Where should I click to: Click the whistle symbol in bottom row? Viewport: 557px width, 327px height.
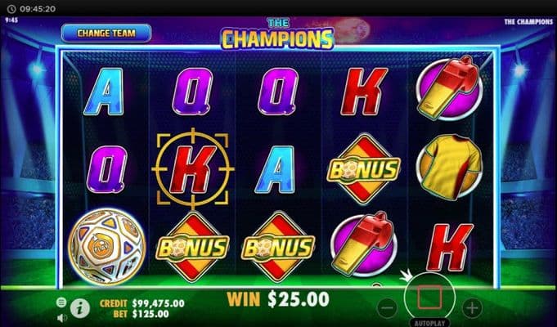click(363, 244)
